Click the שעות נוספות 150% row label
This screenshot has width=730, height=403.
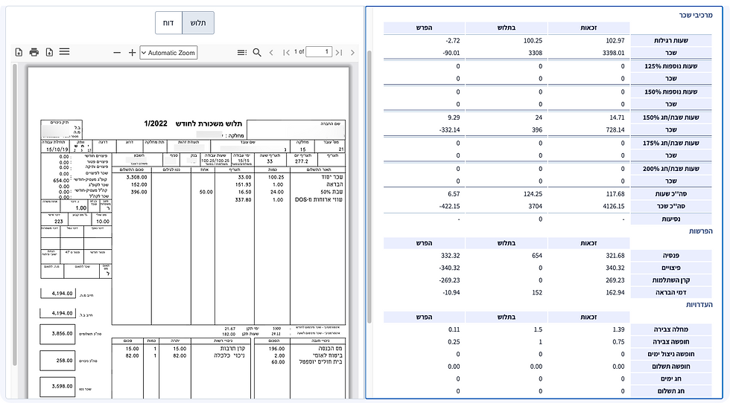coord(671,91)
